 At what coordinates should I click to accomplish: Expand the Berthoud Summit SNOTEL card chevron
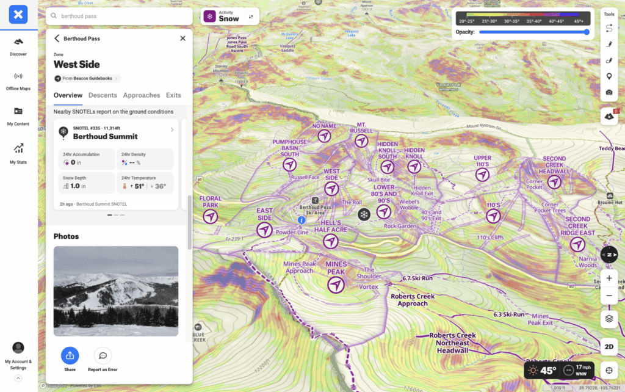172,129
